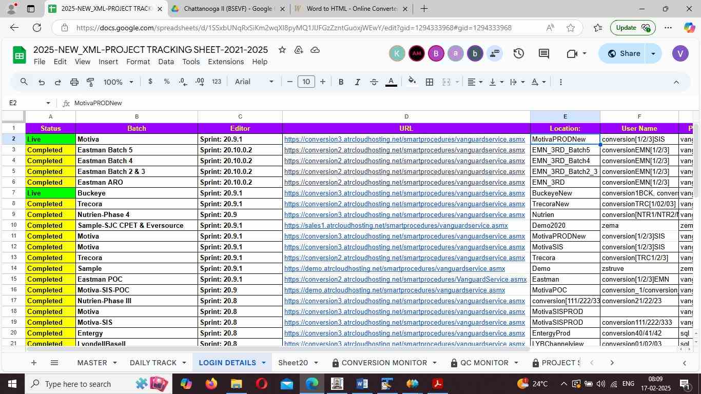Format as percent
This screenshot has width=701, height=394.
166,82
